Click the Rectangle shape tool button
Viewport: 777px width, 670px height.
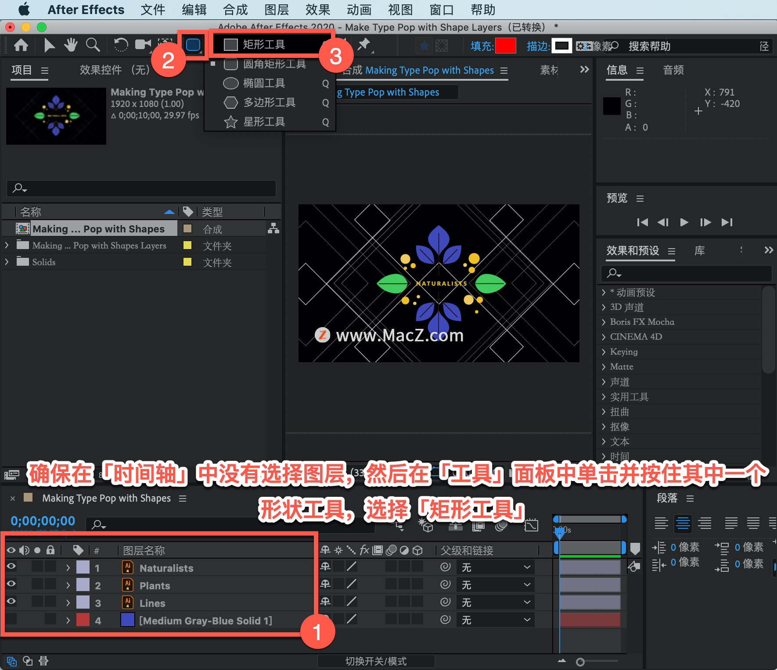[193, 45]
